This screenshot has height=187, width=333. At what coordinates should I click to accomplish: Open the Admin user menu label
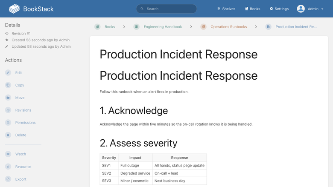[x=313, y=9]
